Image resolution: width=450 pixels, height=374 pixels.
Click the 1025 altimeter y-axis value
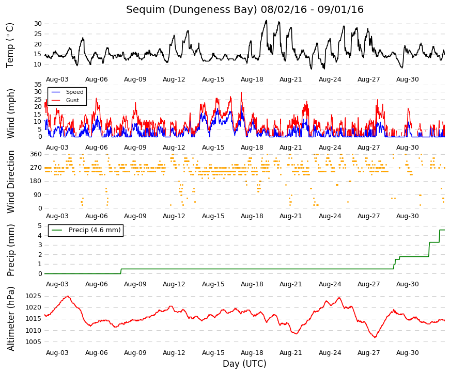pyautogui.click(x=34, y=296)
